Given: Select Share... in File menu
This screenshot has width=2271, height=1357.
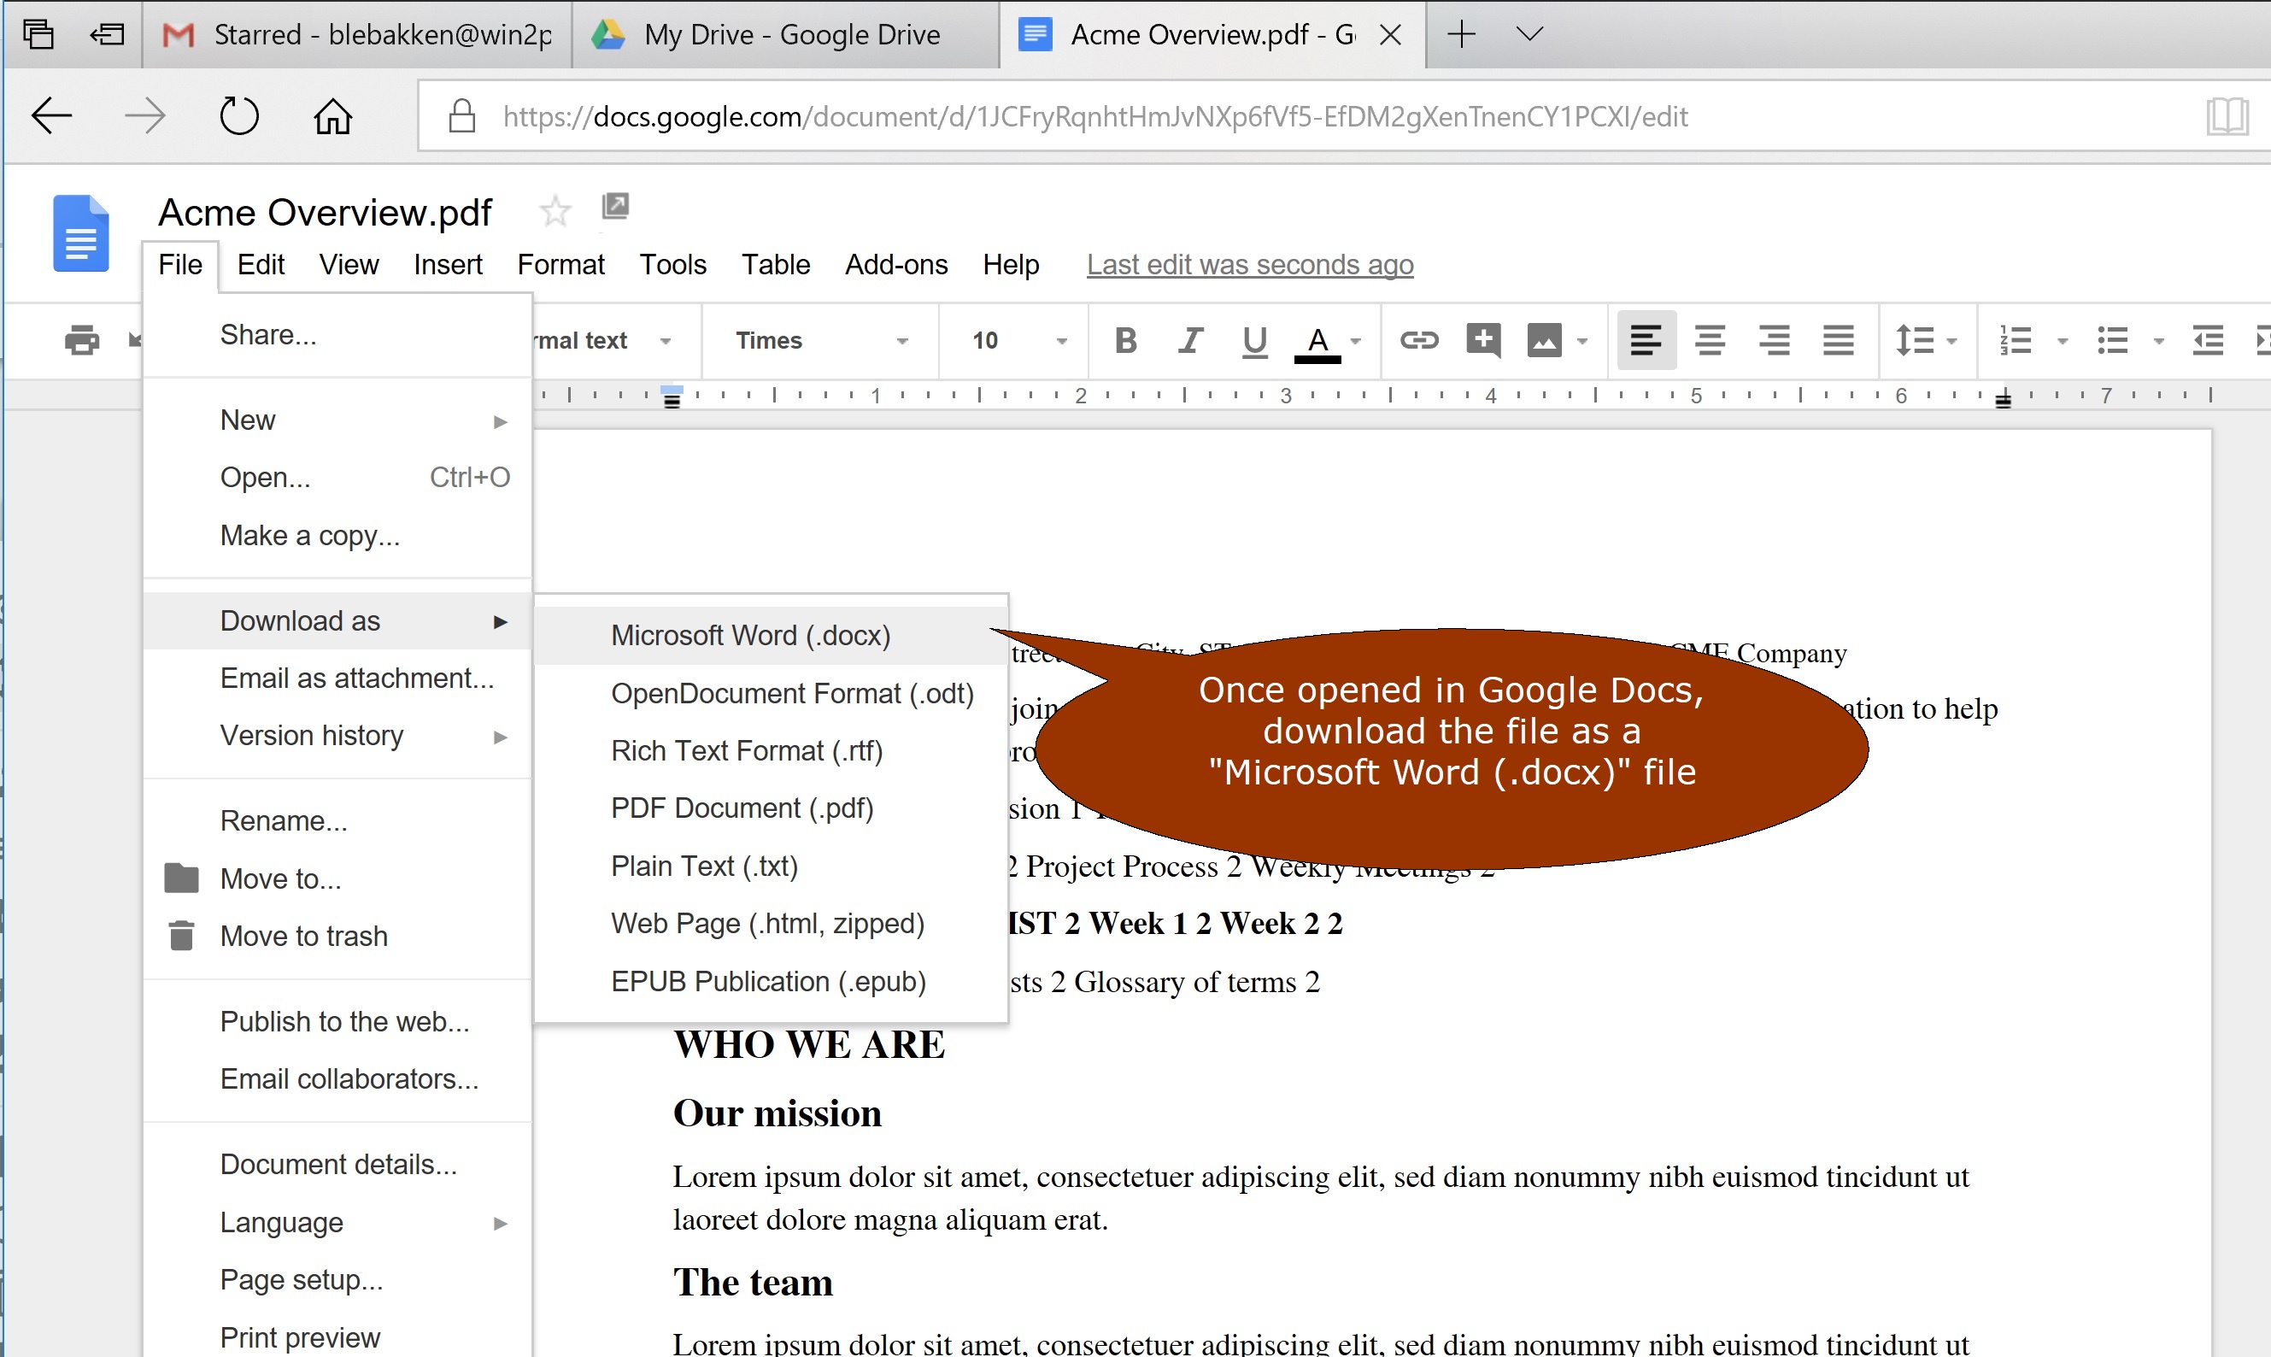Looking at the screenshot, I should click(x=337, y=335).
